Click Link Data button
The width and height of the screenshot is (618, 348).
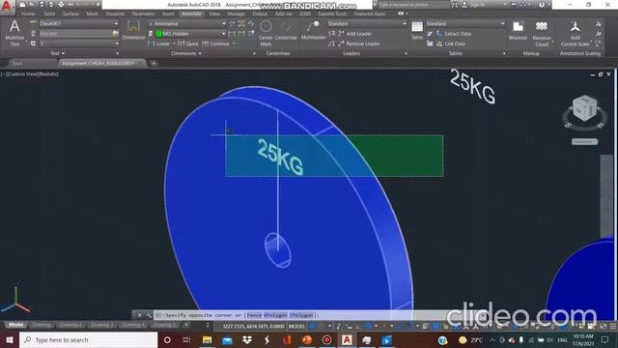pyautogui.click(x=451, y=43)
